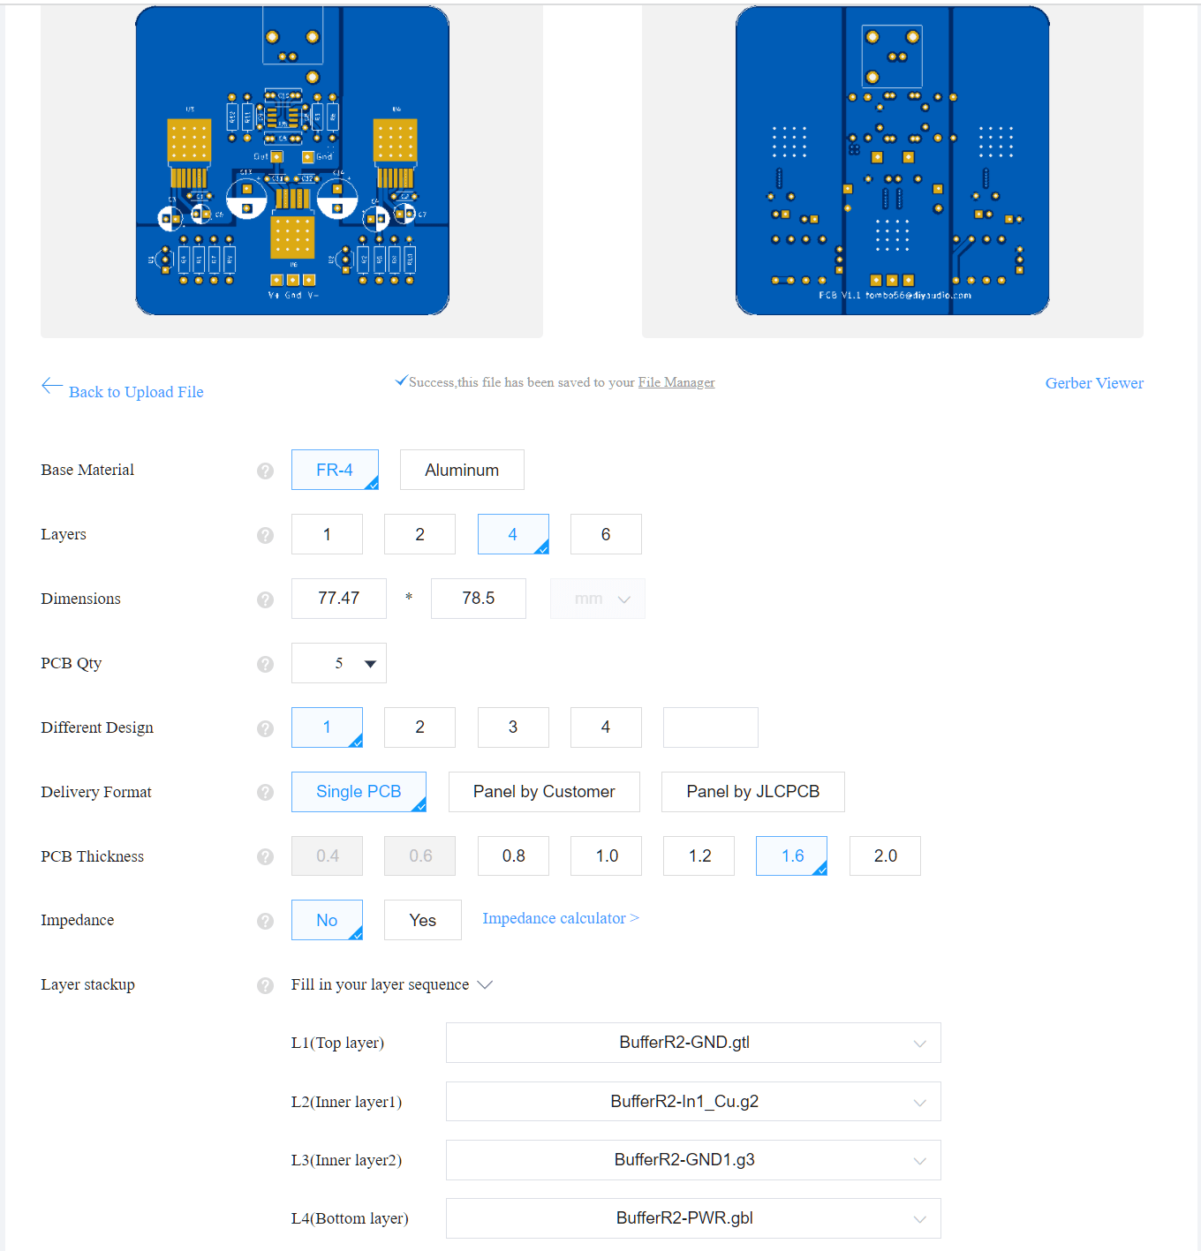Open the PCB Qty dropdown
The height and width of the screenshot is (1251, 1201).
point(339,663)
